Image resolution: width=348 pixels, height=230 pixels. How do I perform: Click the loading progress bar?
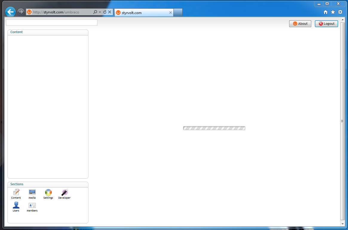[214, 128]
